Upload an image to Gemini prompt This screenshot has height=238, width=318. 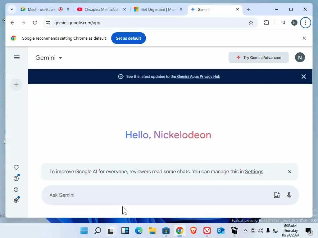click(x=277, y=195)
